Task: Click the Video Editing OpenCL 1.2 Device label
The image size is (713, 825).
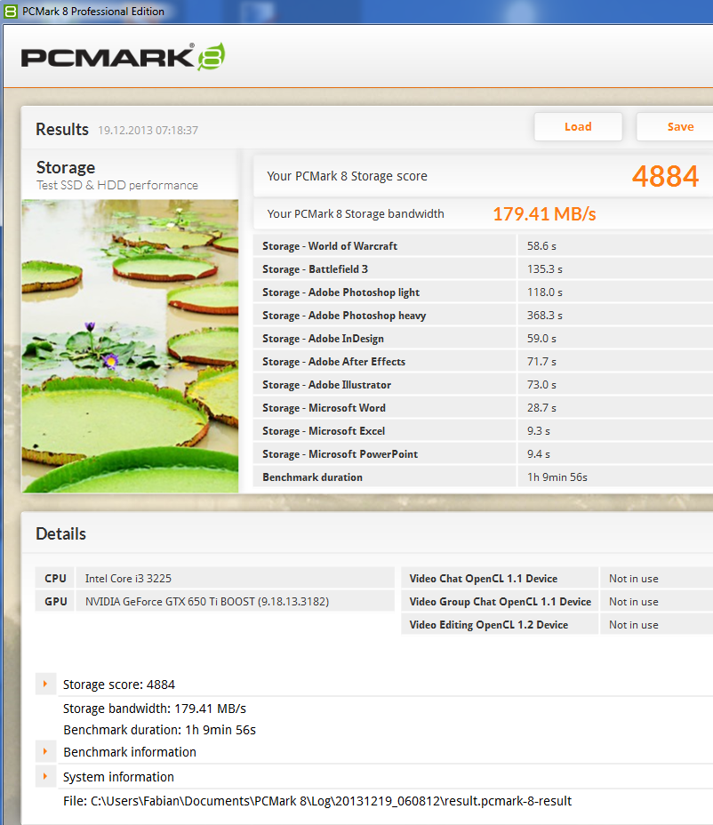Action: point(488,625)
